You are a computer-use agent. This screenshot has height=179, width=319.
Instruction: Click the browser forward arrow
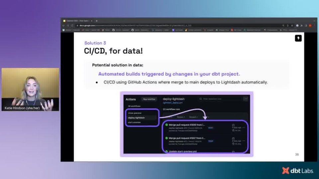pyautogui.click(x=68, y=26)
